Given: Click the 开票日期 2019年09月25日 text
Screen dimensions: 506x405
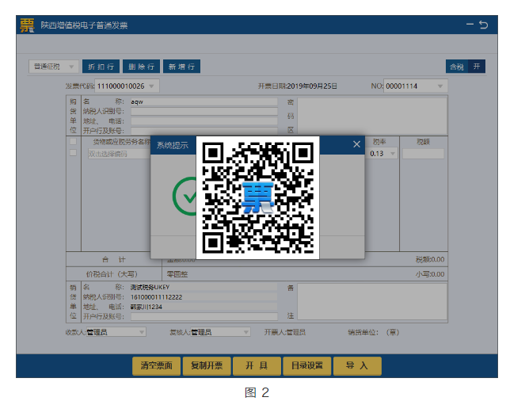Looking at the screenshot, I should click(297, 86).
